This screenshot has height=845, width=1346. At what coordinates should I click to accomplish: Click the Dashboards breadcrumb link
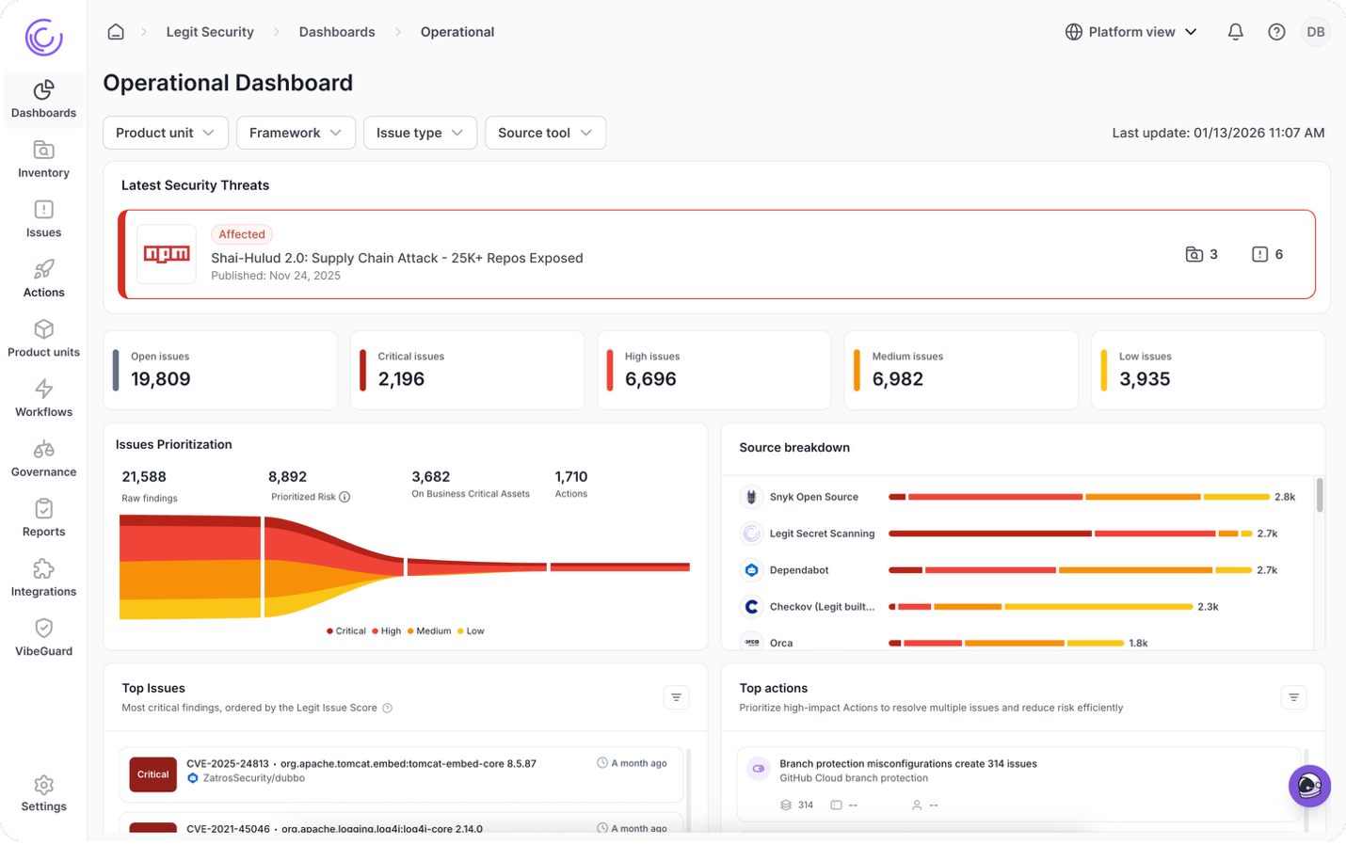pos(337,32)
